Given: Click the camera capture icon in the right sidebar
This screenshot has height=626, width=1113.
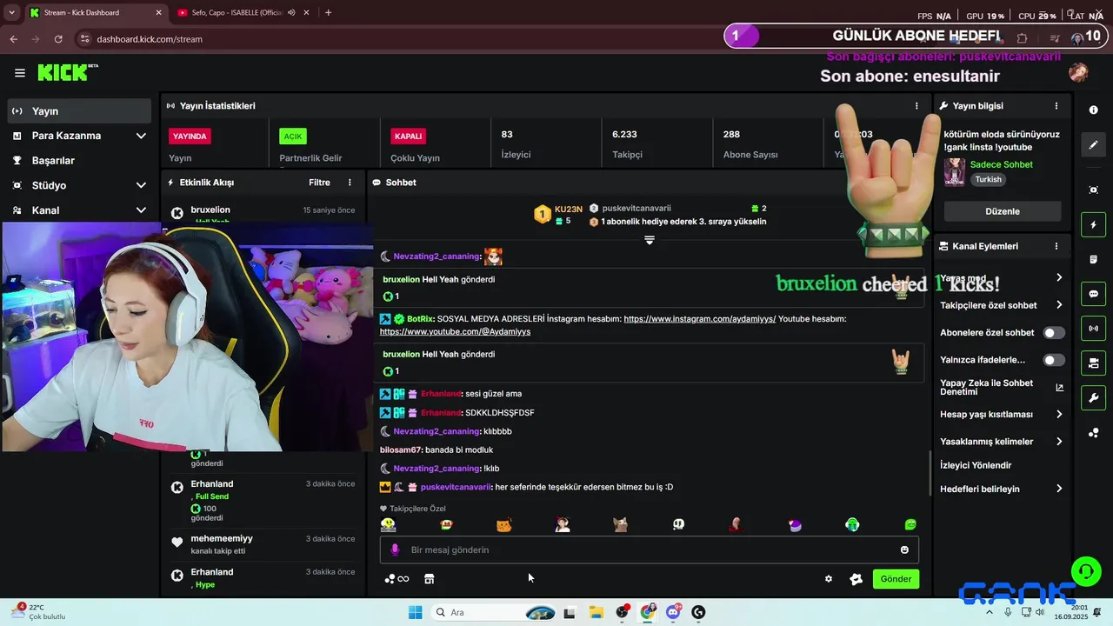Looking at the screenshot, I should 1094,190.
